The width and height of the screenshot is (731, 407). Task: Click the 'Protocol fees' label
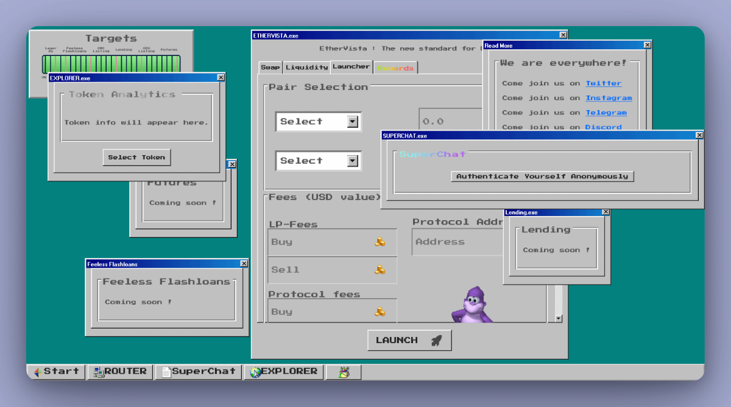[314, 294]
